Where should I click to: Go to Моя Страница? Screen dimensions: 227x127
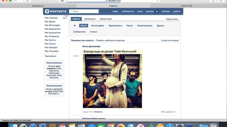(x=51, y=18)
